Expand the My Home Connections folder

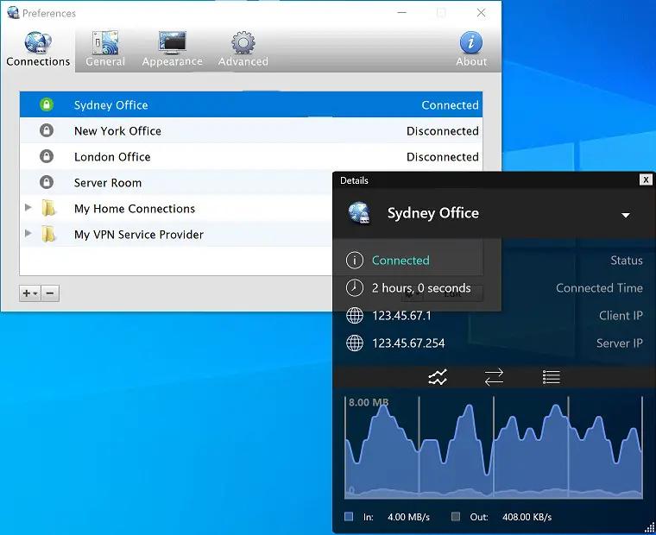[x=28, y=209]
